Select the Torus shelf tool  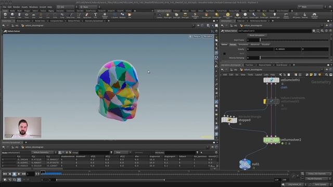pos(27,15)
